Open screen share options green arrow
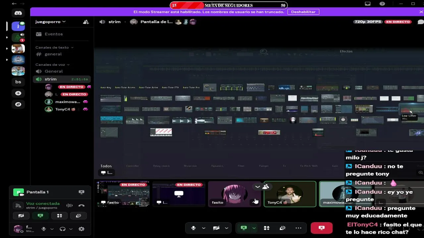This screenshot has height=238, width=424. coord(254,228)
